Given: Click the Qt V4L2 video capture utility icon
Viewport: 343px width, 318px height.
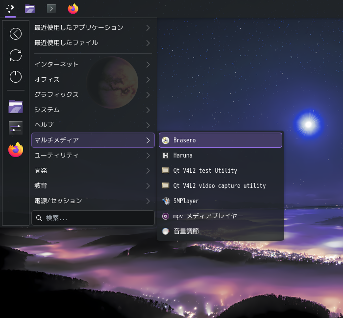Looking at the screenshot, I should point(166,185).
